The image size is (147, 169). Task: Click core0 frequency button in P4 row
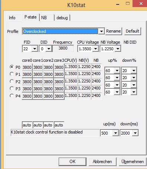coord(27,96)
